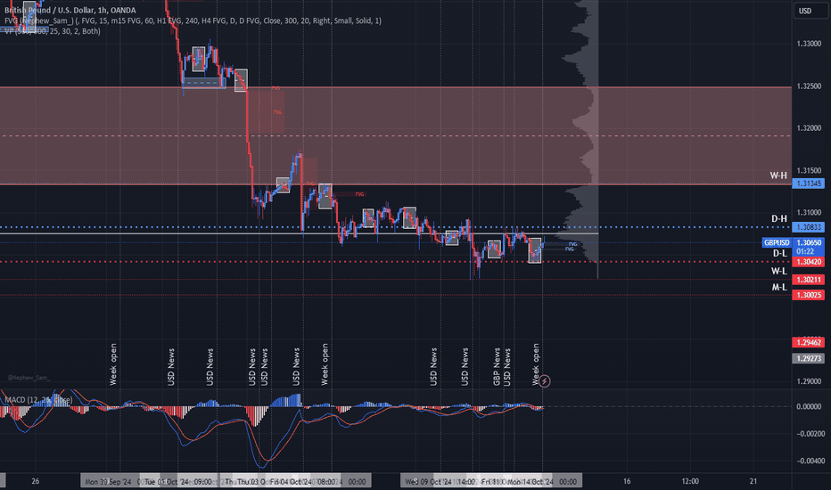
Task: Click the 1.33000 price scale value
Action: click(809, 44)
